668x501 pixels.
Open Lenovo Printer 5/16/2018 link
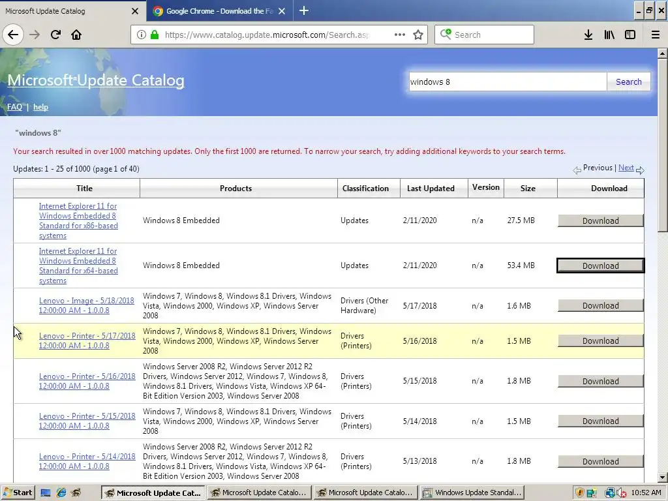point(87,381)
